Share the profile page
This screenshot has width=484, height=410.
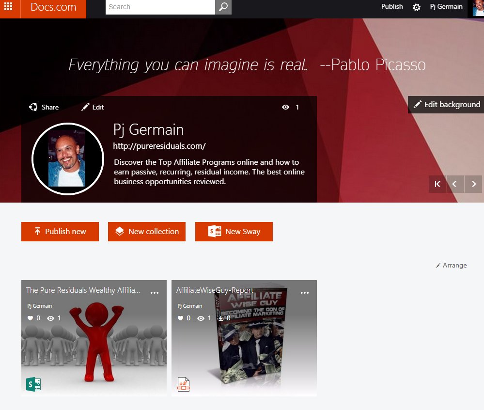pyautogui.click(x=44, y=107)
